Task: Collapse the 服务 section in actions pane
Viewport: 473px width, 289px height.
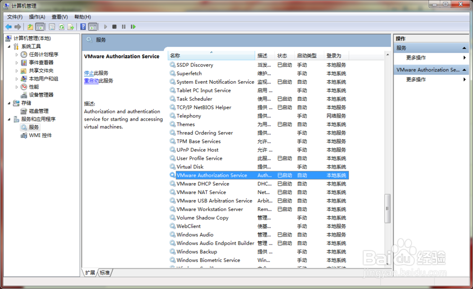Action: (x=464, y=48)
